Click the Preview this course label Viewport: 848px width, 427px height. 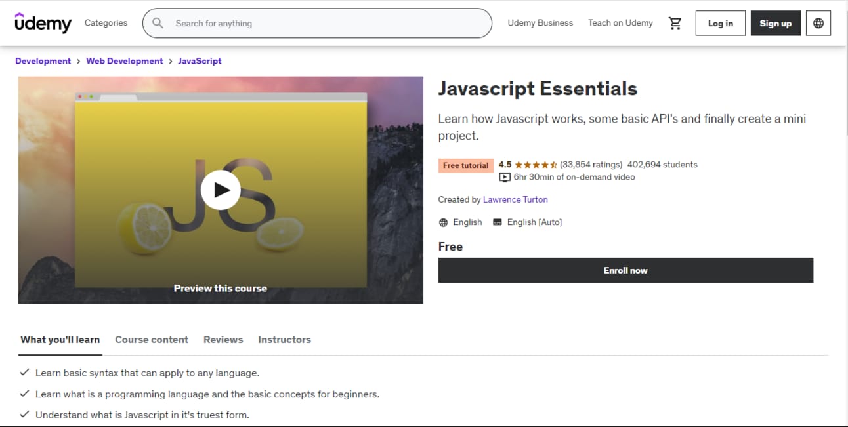(221, 288)
